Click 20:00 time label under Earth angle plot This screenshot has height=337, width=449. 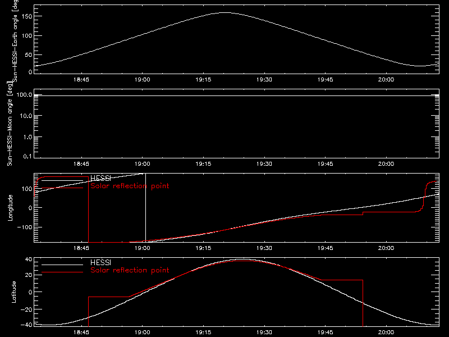[x=386, y=79]
